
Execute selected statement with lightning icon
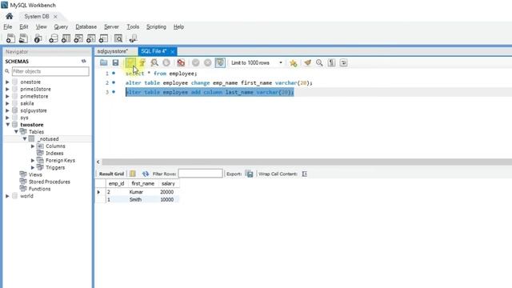(130, 62)
